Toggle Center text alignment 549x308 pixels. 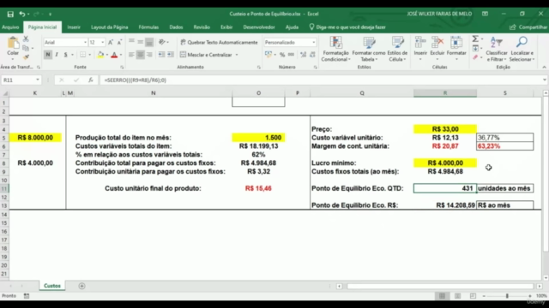[141, 55]
